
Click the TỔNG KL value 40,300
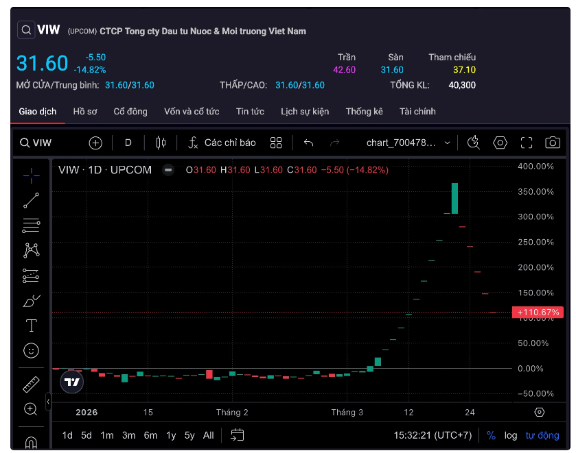[x=462, y=85]
